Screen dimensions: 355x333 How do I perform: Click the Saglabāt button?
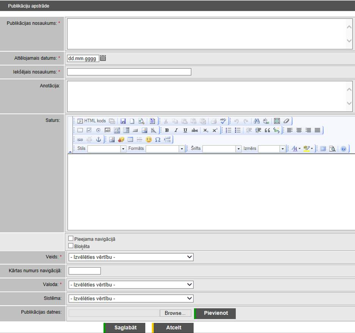[x=125, y=328]
